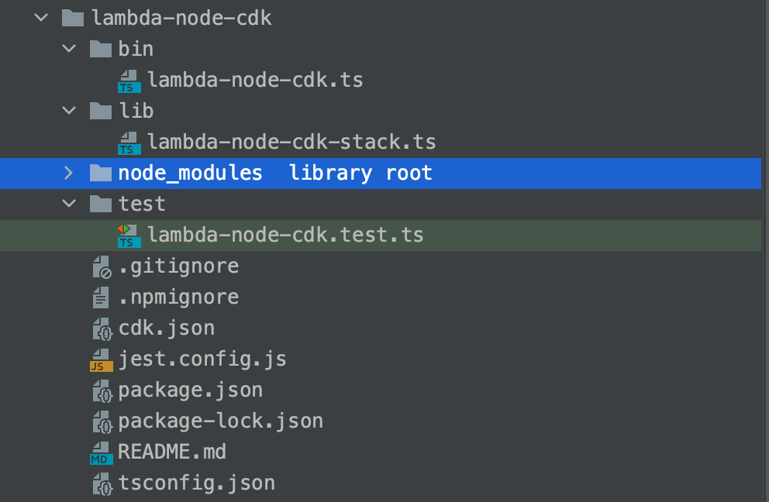Collapse the lib folder
The image size is (769, 502).
coord(68,110)
